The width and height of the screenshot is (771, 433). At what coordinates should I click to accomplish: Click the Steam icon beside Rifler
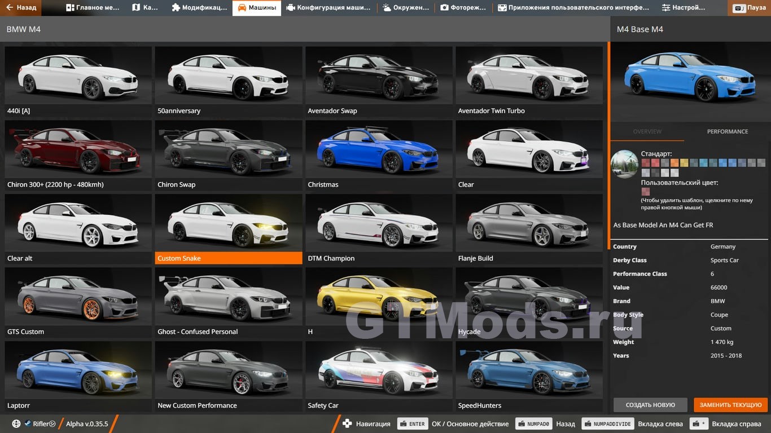tap(28, 424)
